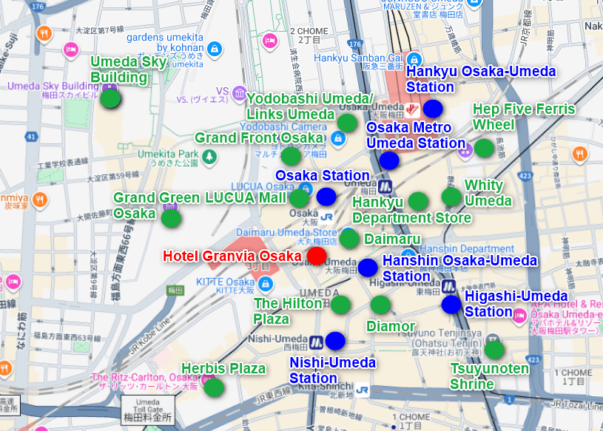The image size is (603, 431).
Task: Open 'The Ritz-Carlton, Osaka' place label
Action: pos(144,377)
